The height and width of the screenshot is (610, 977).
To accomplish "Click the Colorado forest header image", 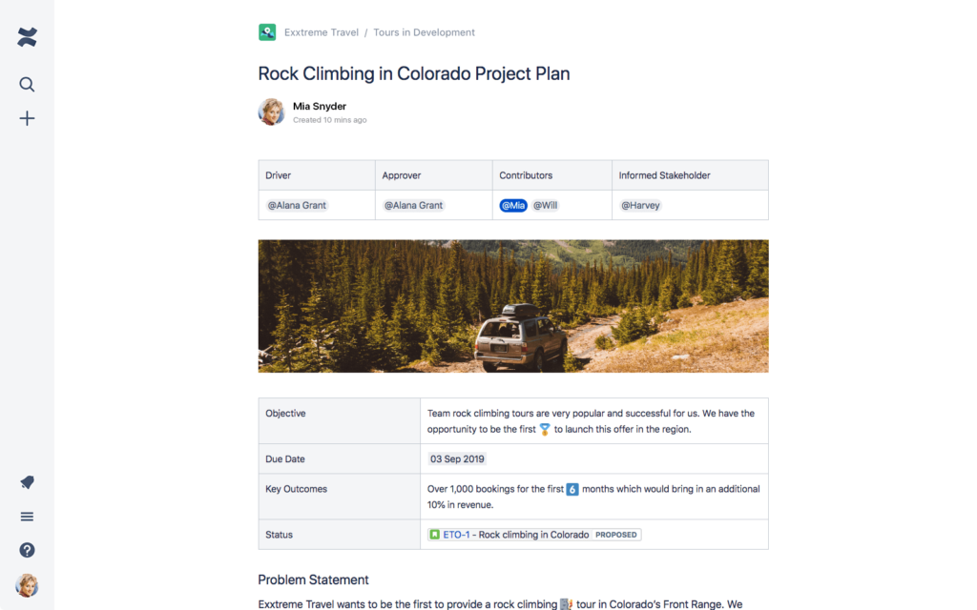I will (512, 305).
